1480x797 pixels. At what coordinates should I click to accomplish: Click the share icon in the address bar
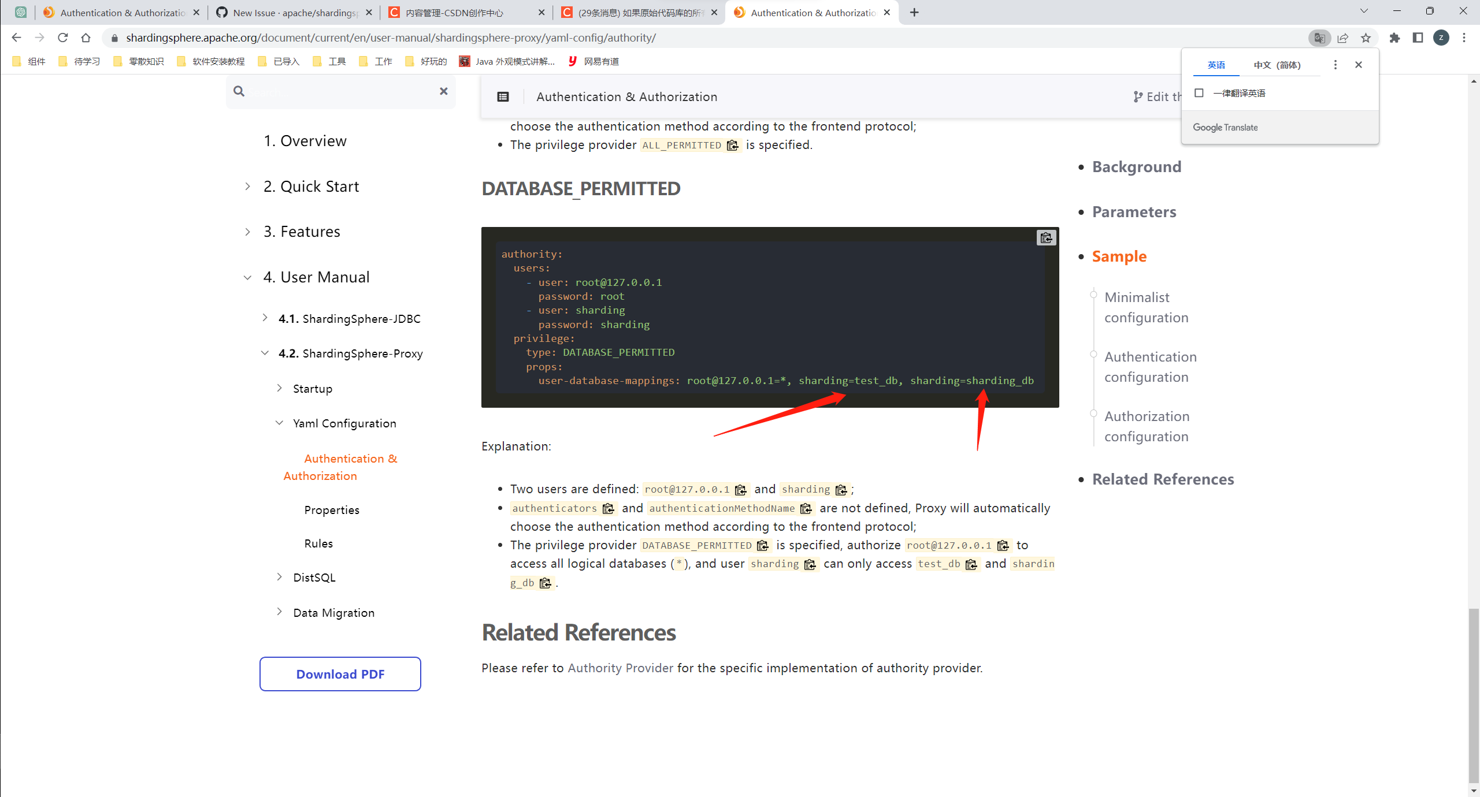(x=1343, y=38)
